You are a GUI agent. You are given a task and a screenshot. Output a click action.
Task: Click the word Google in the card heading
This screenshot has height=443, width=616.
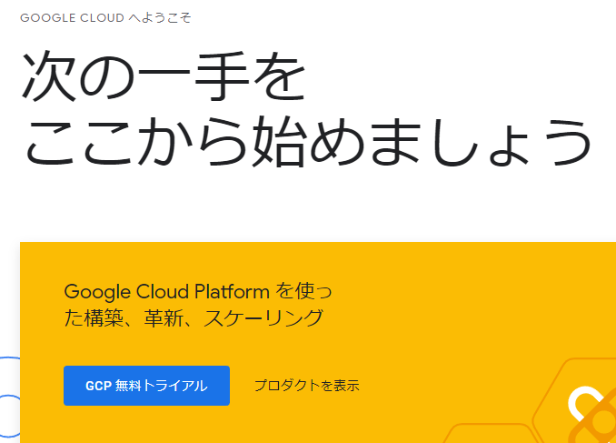point(97,292)
